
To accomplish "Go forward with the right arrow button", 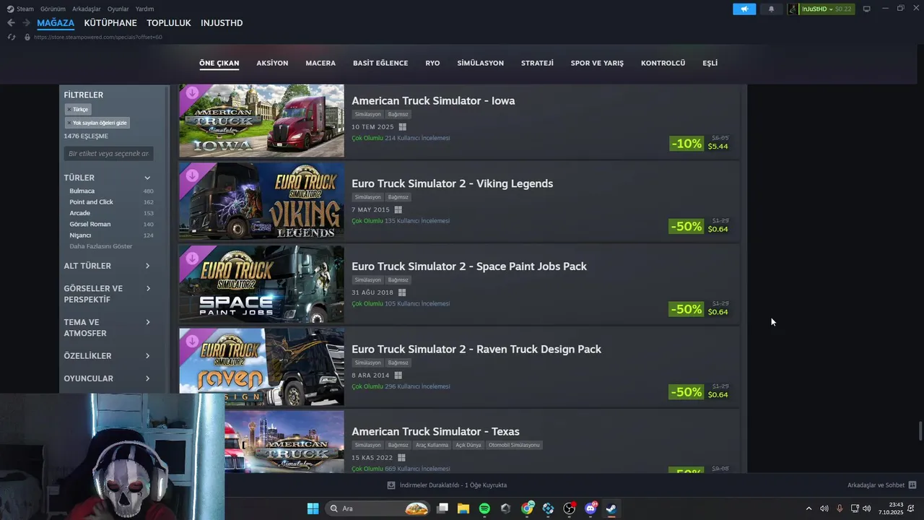I will [x=26, y=23].
